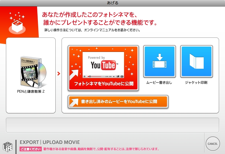Viewport: 225px width, 154px height.
Task: Click the ムービー書き出し download film icon
Action: coord(159,61)
